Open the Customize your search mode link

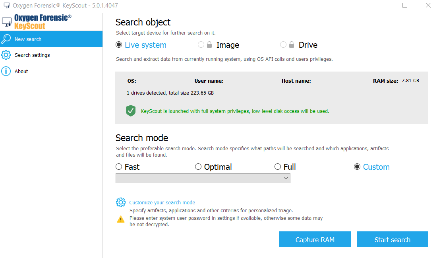point(162,202)
